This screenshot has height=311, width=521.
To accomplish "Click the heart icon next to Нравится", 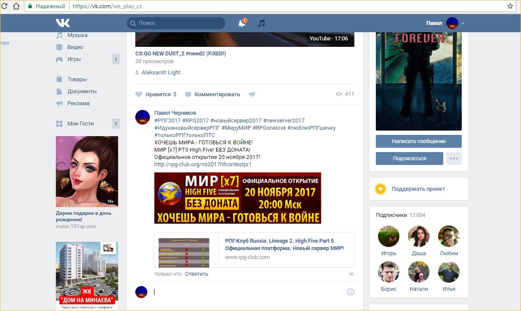I will [x=138, y=95].
